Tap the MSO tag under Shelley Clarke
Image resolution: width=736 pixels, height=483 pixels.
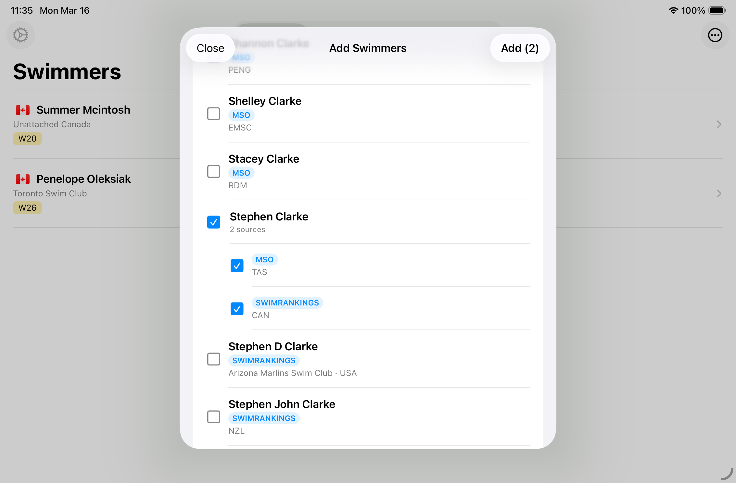pos(241,115)
